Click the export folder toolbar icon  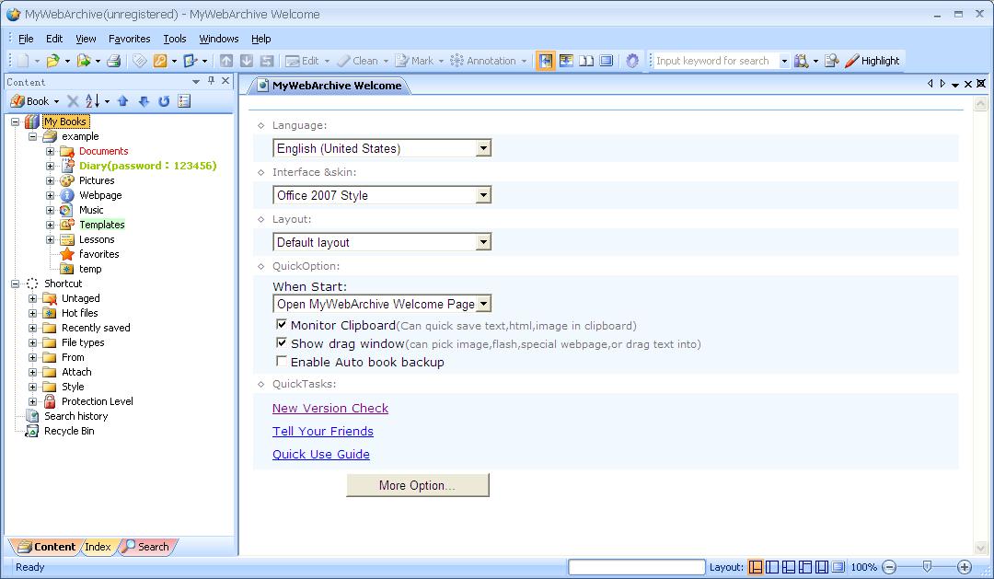pos(83,61)
